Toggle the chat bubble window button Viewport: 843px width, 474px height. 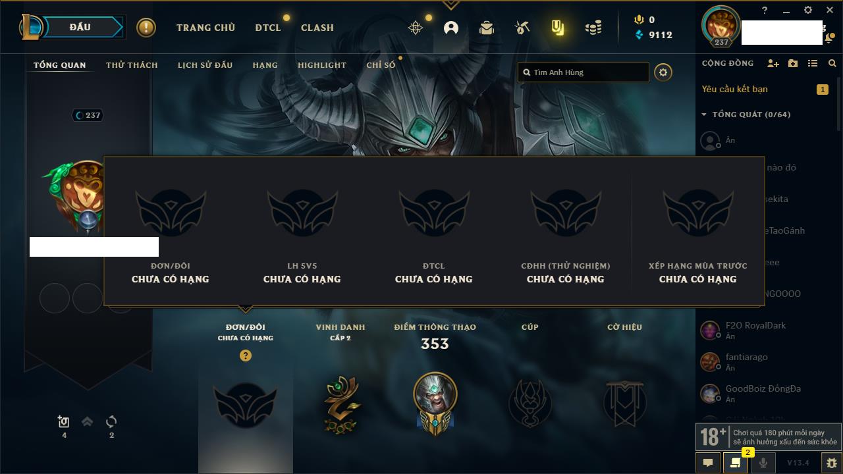(708, 463)
